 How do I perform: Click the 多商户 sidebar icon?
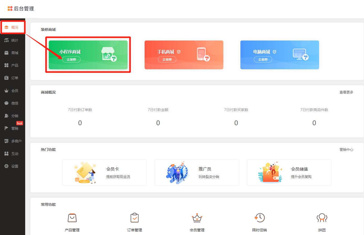7,141
